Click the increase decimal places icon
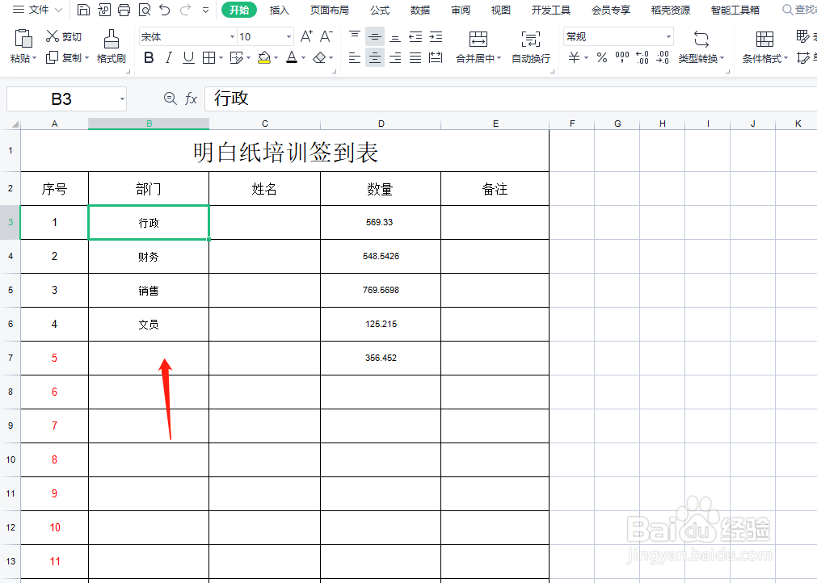 coord(644,57)
